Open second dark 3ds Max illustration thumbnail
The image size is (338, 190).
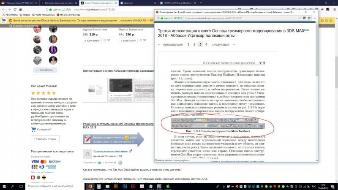(x=121, y=90)
